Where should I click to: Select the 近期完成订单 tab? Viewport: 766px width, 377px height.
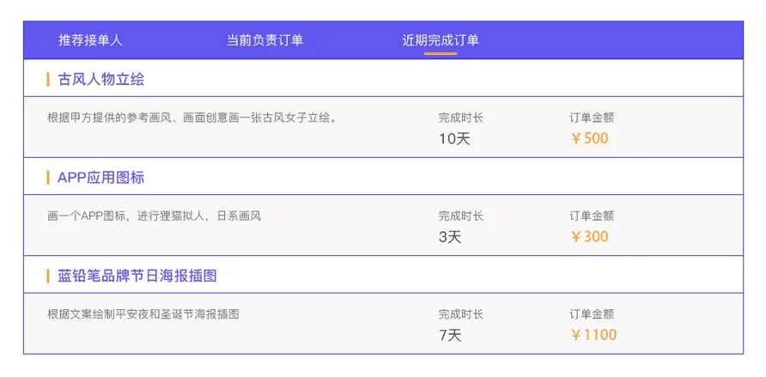pyautogui.click(x=441, y=40)
